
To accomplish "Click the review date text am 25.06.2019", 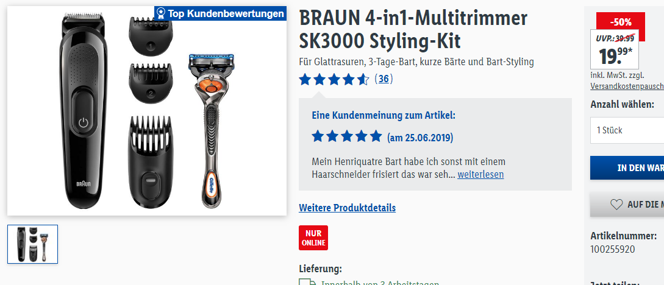I will pyautogui.click(x=420, y=138).
